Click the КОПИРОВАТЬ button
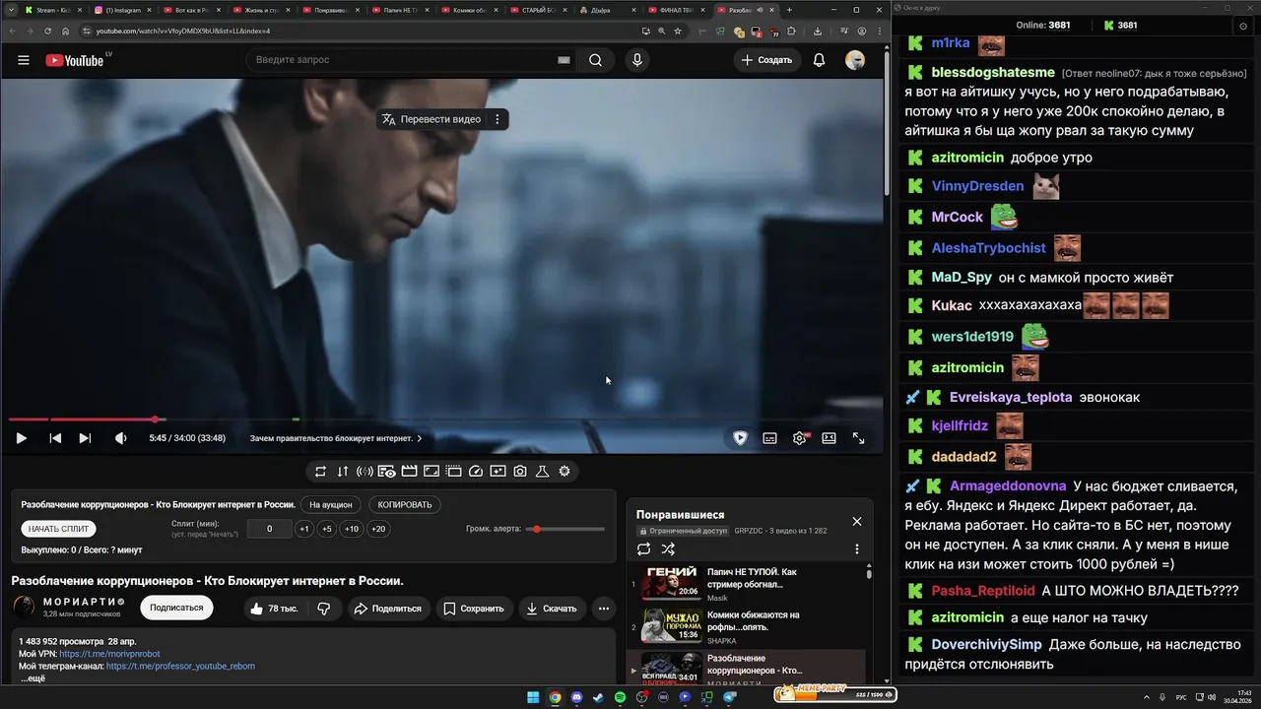 [405, 505]
